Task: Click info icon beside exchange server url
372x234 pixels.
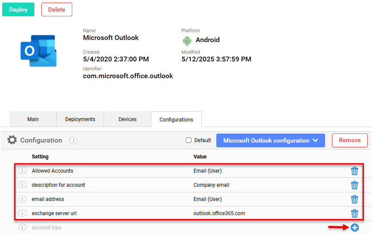Action: (x=22, y=213)
